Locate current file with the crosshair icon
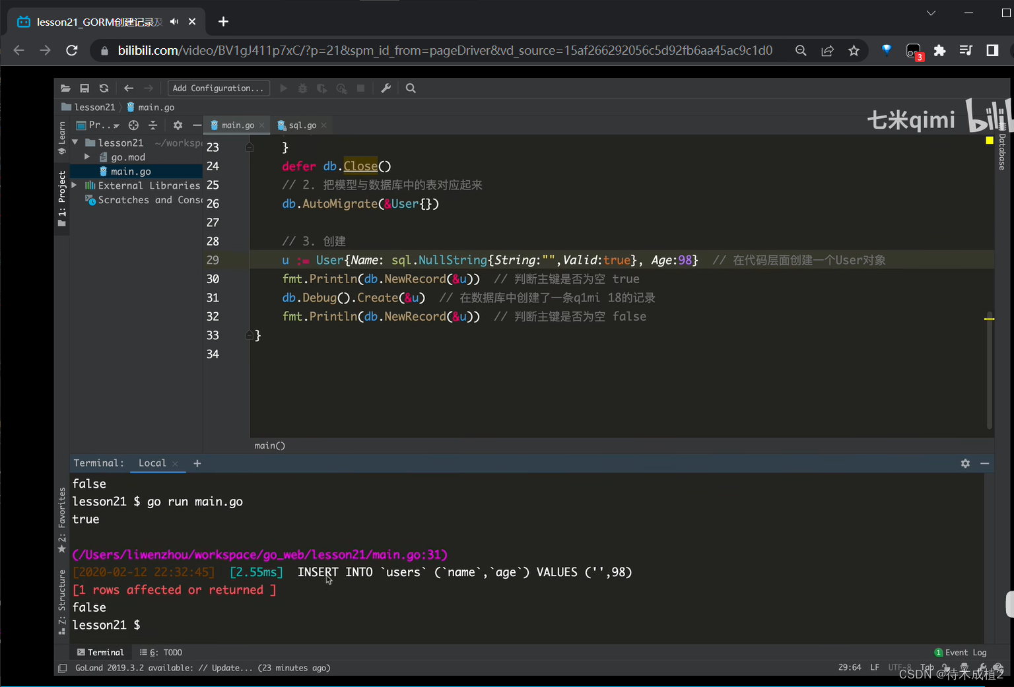 click(133, 125)
